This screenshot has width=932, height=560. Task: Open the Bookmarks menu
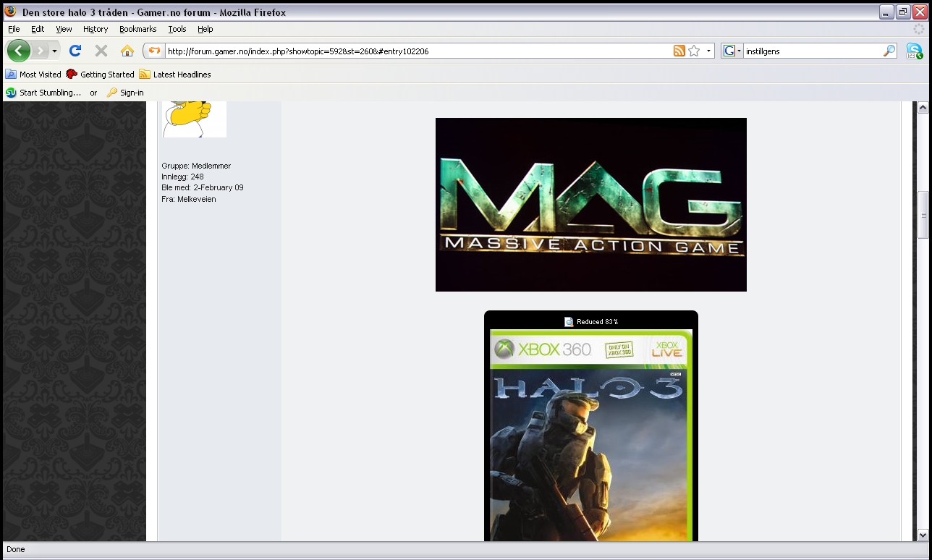(x=138, y=29)
